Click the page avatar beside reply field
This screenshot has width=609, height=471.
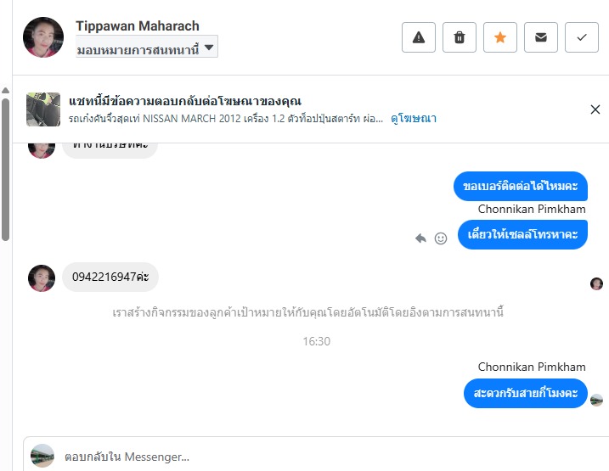click(42, 456)
